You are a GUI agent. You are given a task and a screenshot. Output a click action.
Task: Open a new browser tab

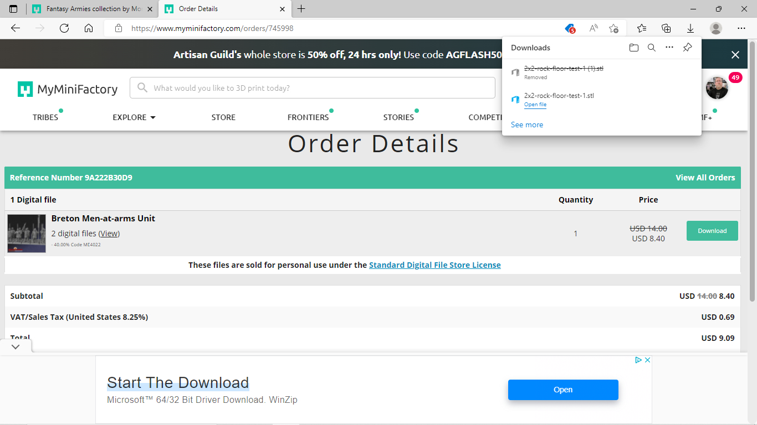(x=301, y=9)
